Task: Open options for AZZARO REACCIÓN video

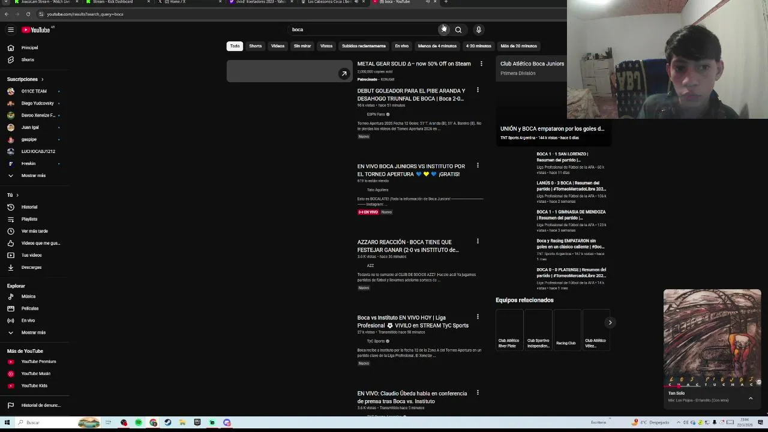Action: pyautogui.click(x=478, y=241)
